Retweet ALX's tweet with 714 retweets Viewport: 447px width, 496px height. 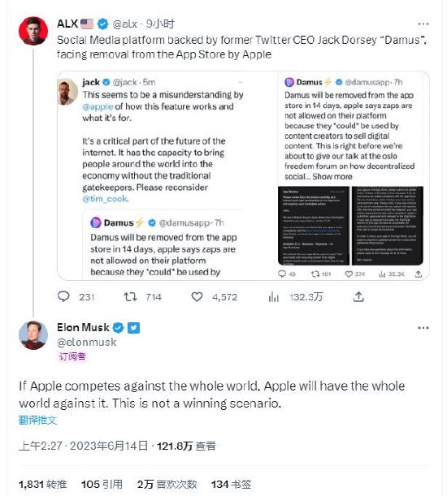click(x=130, y=297)
